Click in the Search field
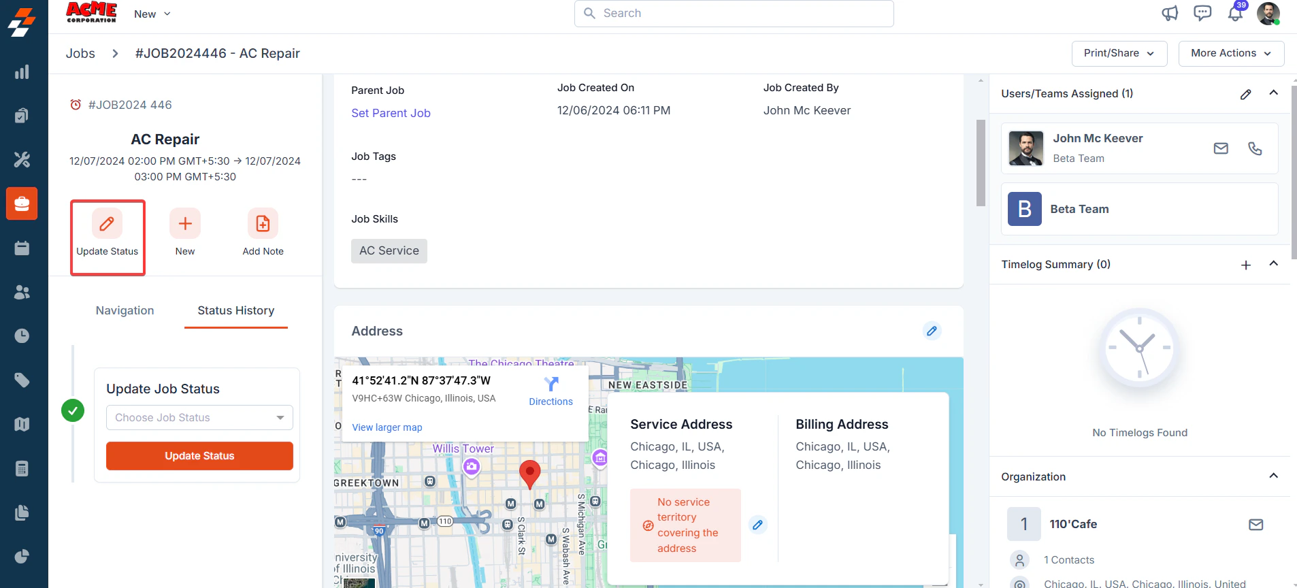 [734, 14]
